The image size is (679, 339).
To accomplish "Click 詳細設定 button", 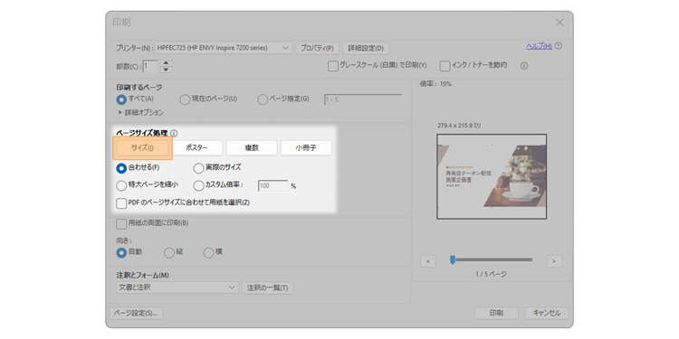I will (366, 48).
